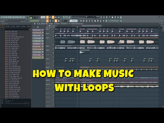
Task: Toggle first orange icon in top toolbar row
Action: pyautogui.click(x=47, y=17)
